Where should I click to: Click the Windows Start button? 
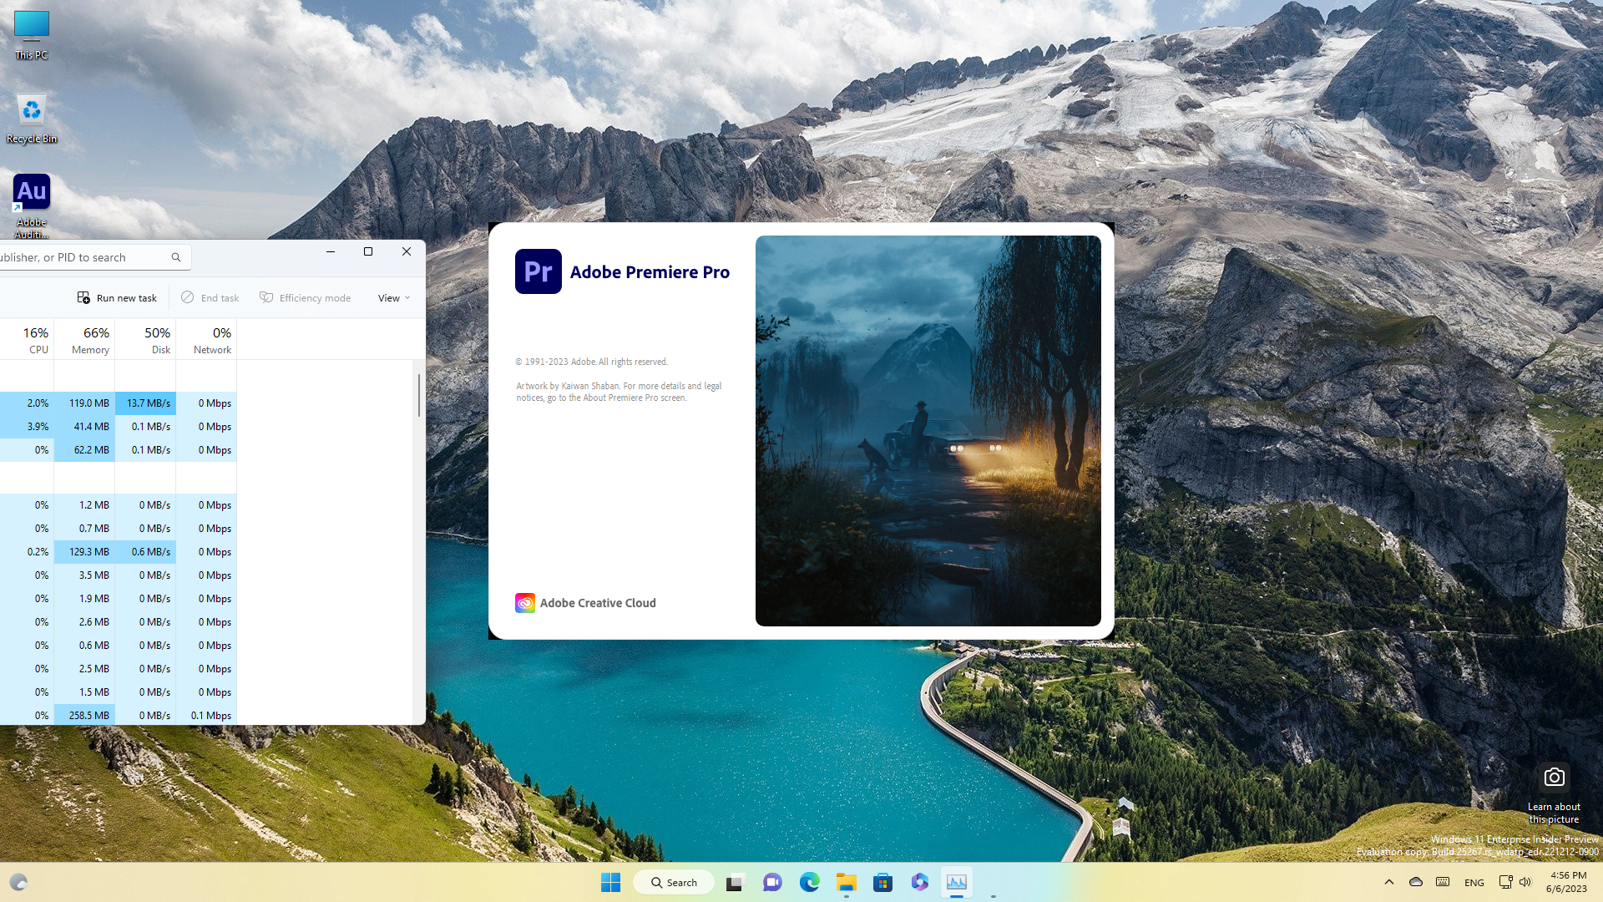click(610, 882)
